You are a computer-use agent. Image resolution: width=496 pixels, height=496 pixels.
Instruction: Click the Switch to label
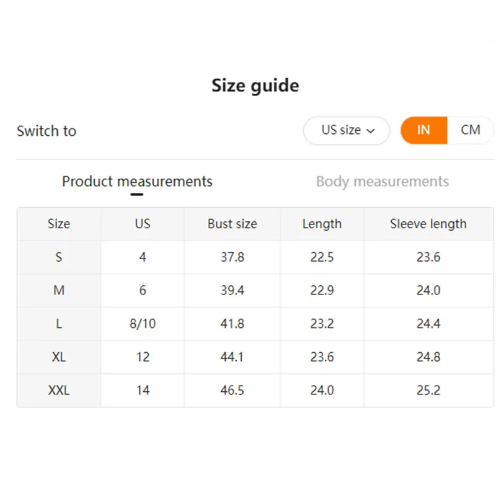tap(46, 131)
